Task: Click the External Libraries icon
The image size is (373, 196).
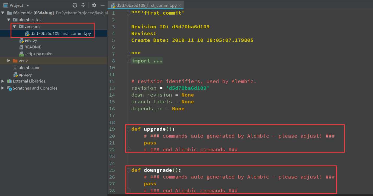Action: tap(9, 81)
